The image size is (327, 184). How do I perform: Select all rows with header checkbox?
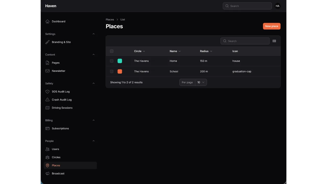pyautogui.click(x=112, y=51)
